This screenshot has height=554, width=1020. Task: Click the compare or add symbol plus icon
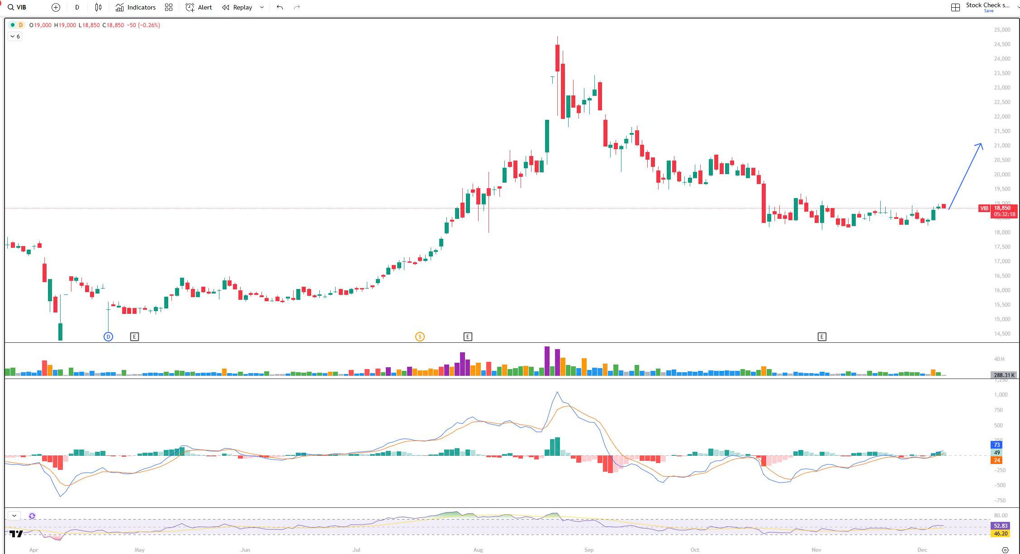point(56,7)
